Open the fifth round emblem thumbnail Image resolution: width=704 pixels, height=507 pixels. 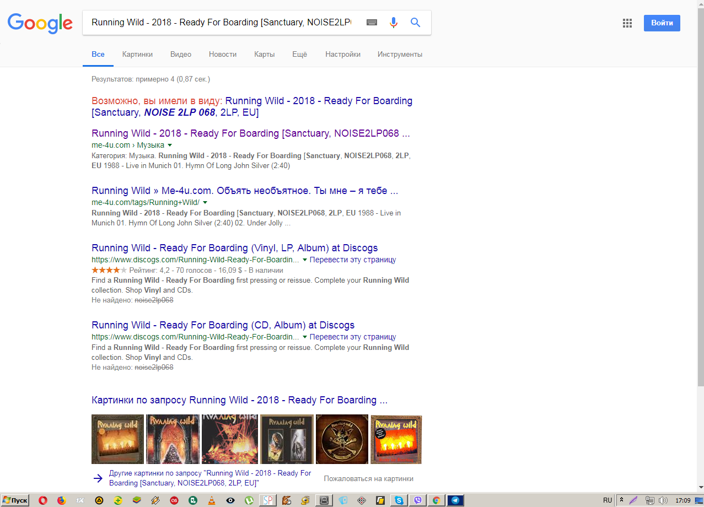[342, 439]
